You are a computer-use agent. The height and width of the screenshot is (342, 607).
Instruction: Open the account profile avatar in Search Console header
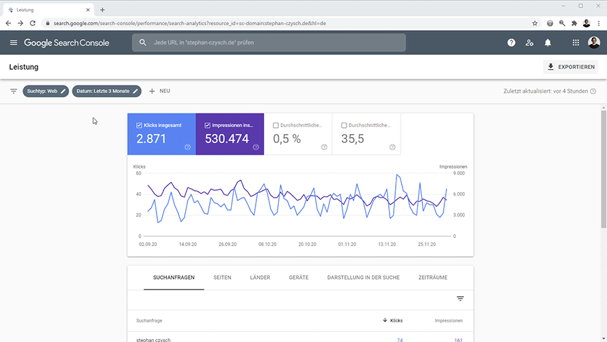coord(594,42)
